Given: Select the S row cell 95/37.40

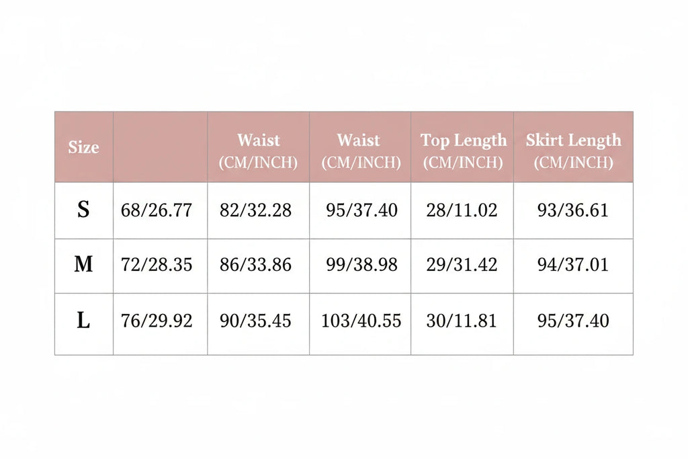Looking at the screenshot, I should tap(360, 210).
